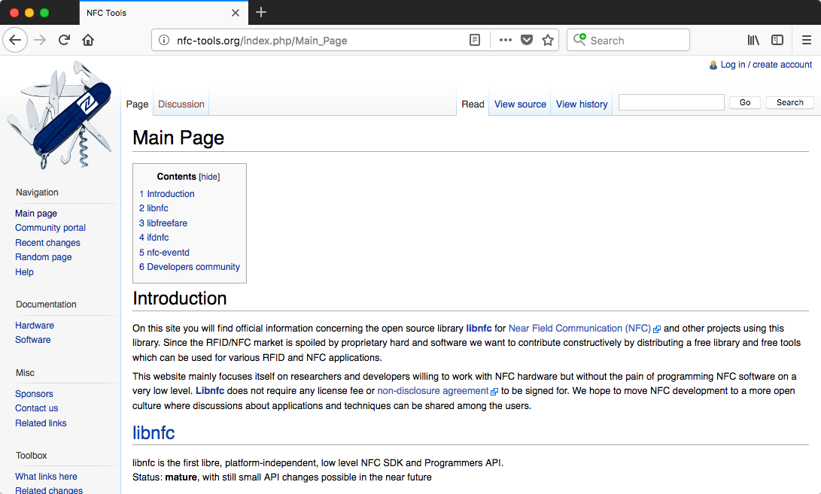
Task: Click the NFC Tools Swiss knife logo
Action: coord(59,114)
